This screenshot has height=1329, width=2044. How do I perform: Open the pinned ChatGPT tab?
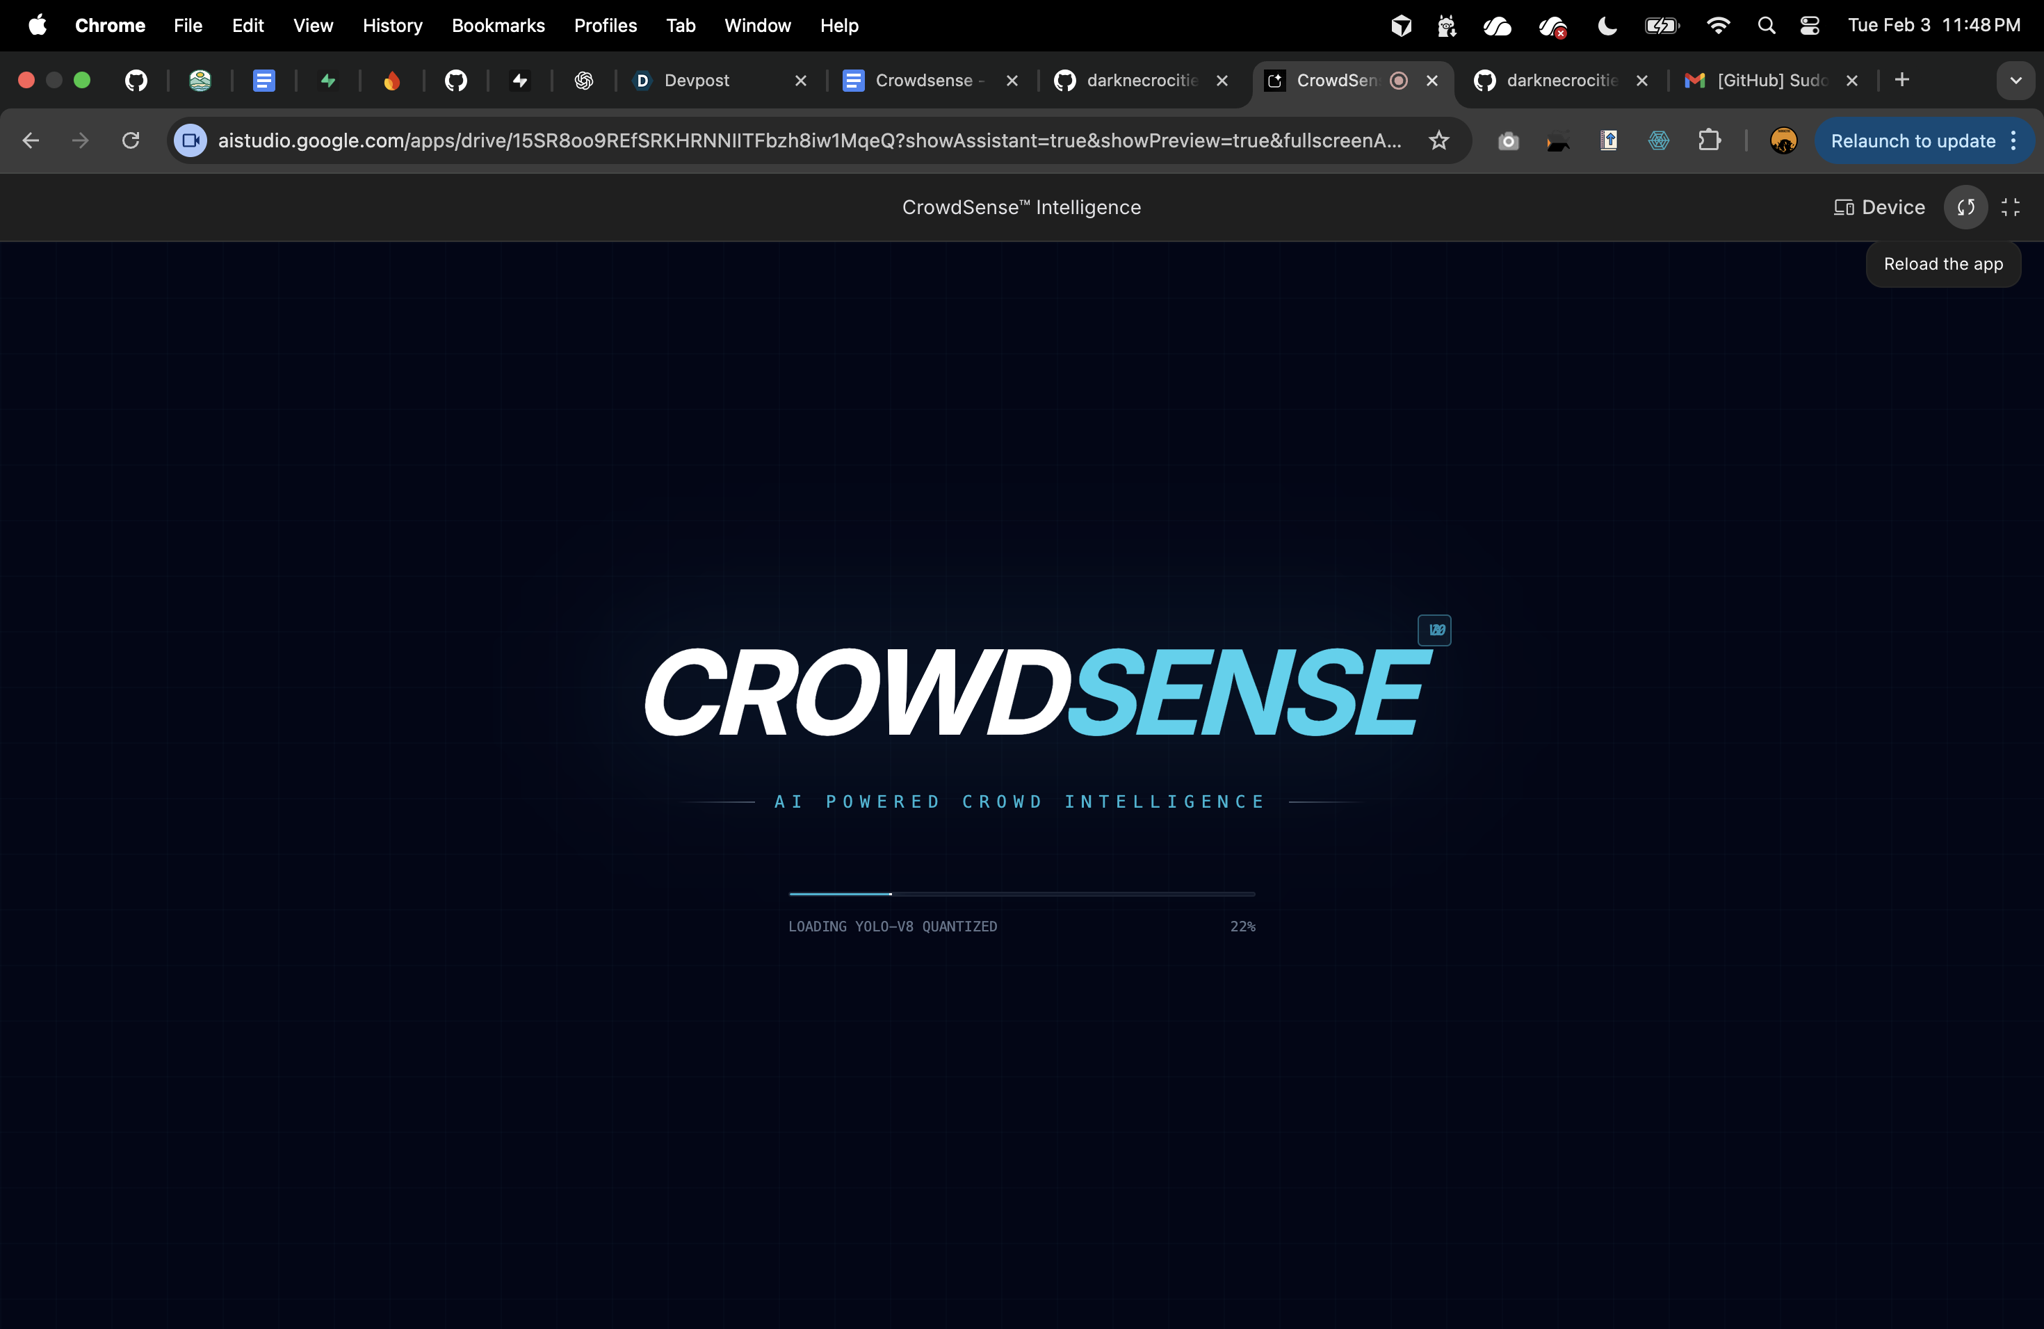point(584,81)
